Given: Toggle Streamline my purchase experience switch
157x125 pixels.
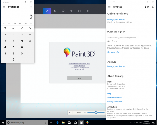Looking at the screenshot, I should 110,41.
